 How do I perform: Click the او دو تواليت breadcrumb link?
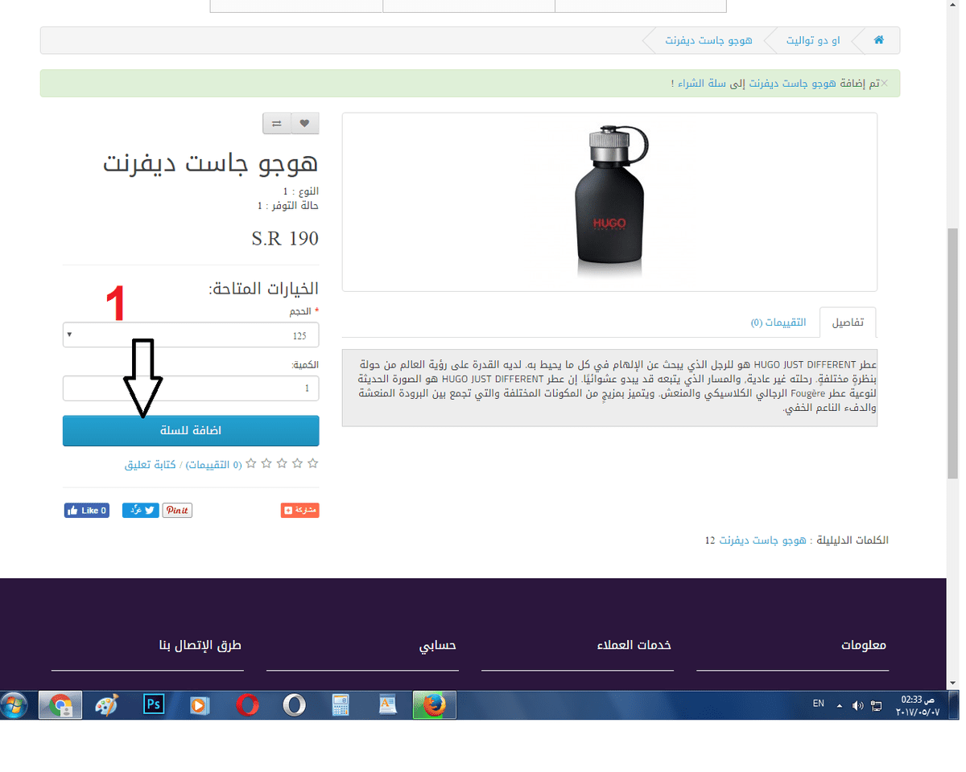(814, 40)
